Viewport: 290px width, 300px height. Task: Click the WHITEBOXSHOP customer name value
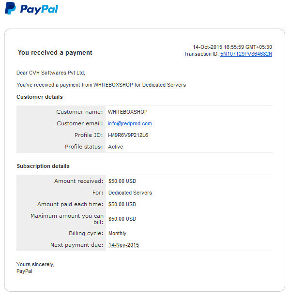[128, 112]
